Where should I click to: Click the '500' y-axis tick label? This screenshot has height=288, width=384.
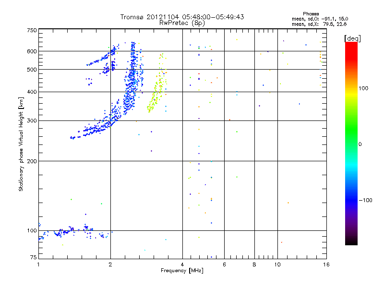point(32,70)
